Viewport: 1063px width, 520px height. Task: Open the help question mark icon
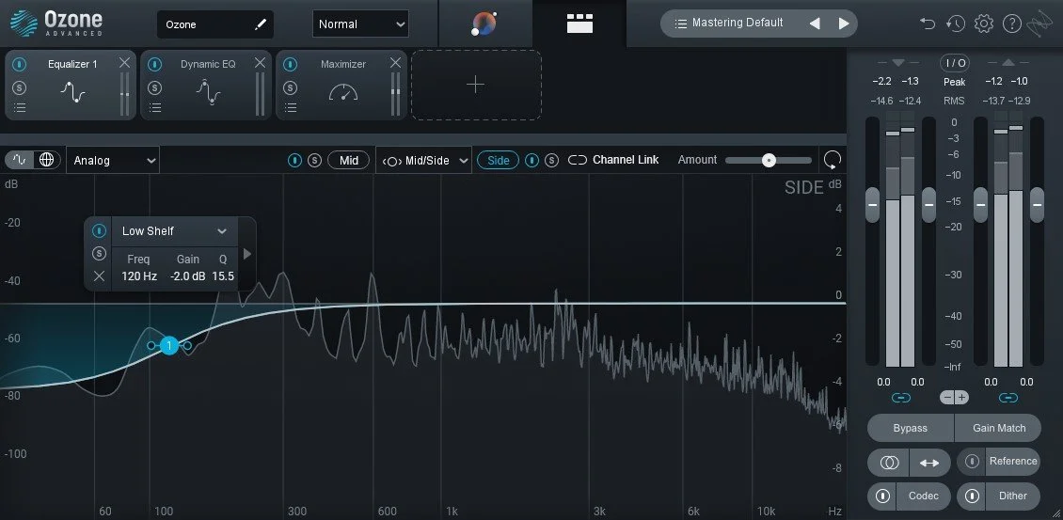[x=1012, y=24]
